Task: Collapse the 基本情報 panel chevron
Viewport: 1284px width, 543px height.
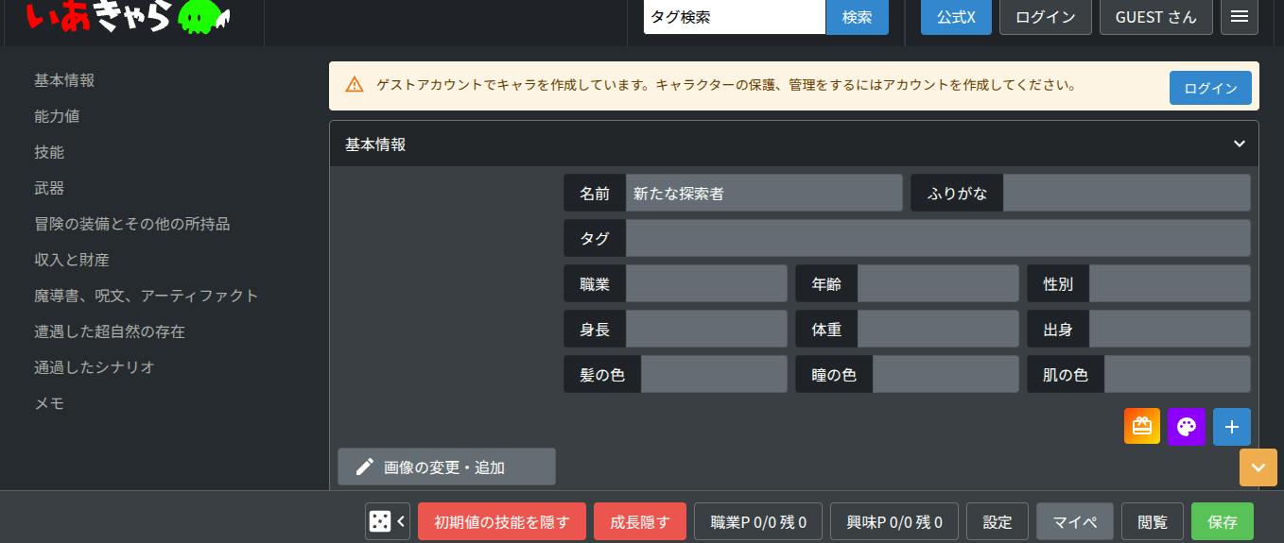Action: (x=1240, y=144)
